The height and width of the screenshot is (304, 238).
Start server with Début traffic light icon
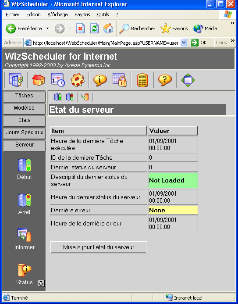[25, 165]
